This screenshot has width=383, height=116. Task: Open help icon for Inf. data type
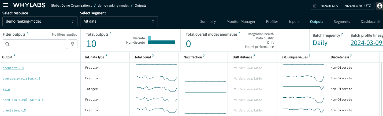[x=106, y=56]
